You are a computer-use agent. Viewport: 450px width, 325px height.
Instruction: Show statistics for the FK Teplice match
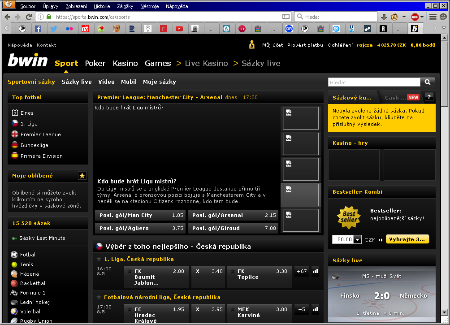316,271
